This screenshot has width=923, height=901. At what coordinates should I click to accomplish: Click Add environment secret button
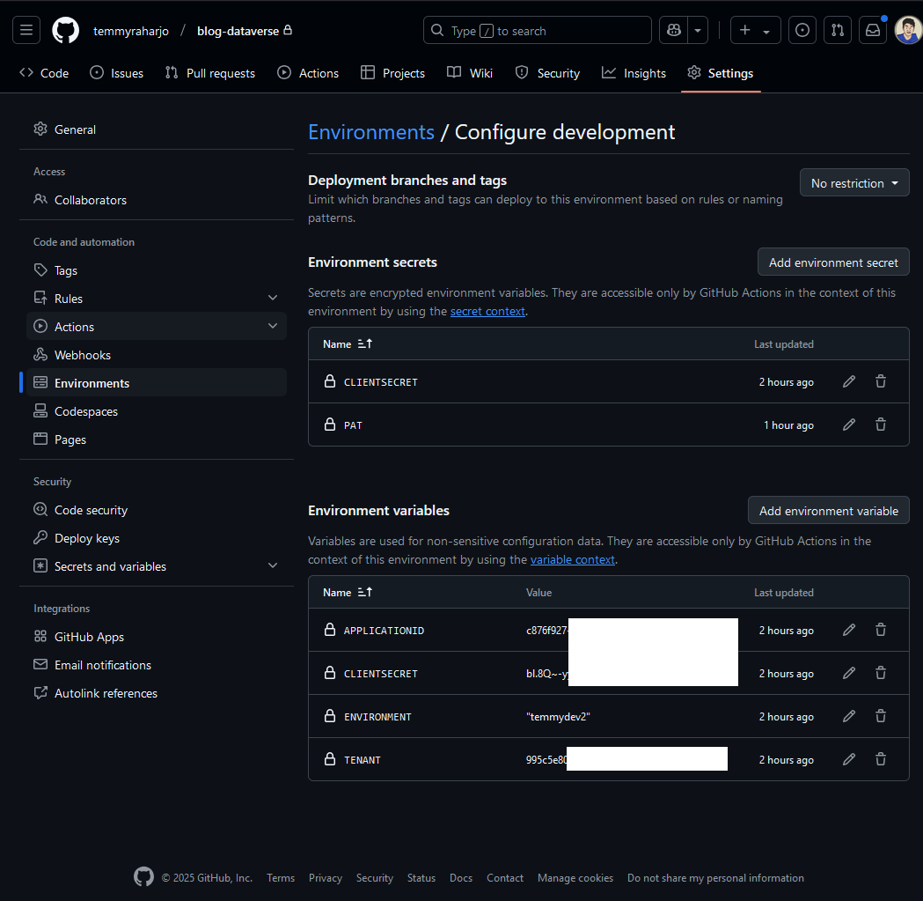click(833, 262)
